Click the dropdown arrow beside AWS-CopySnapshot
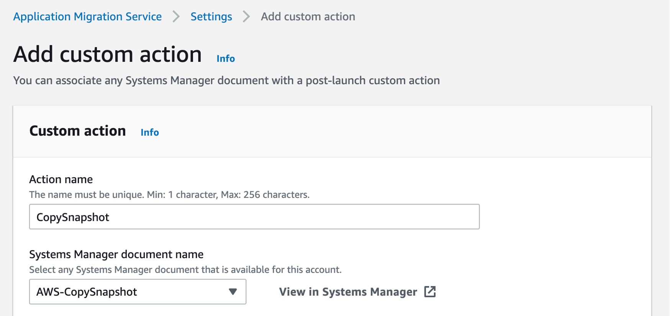 (x=233, y=292)
